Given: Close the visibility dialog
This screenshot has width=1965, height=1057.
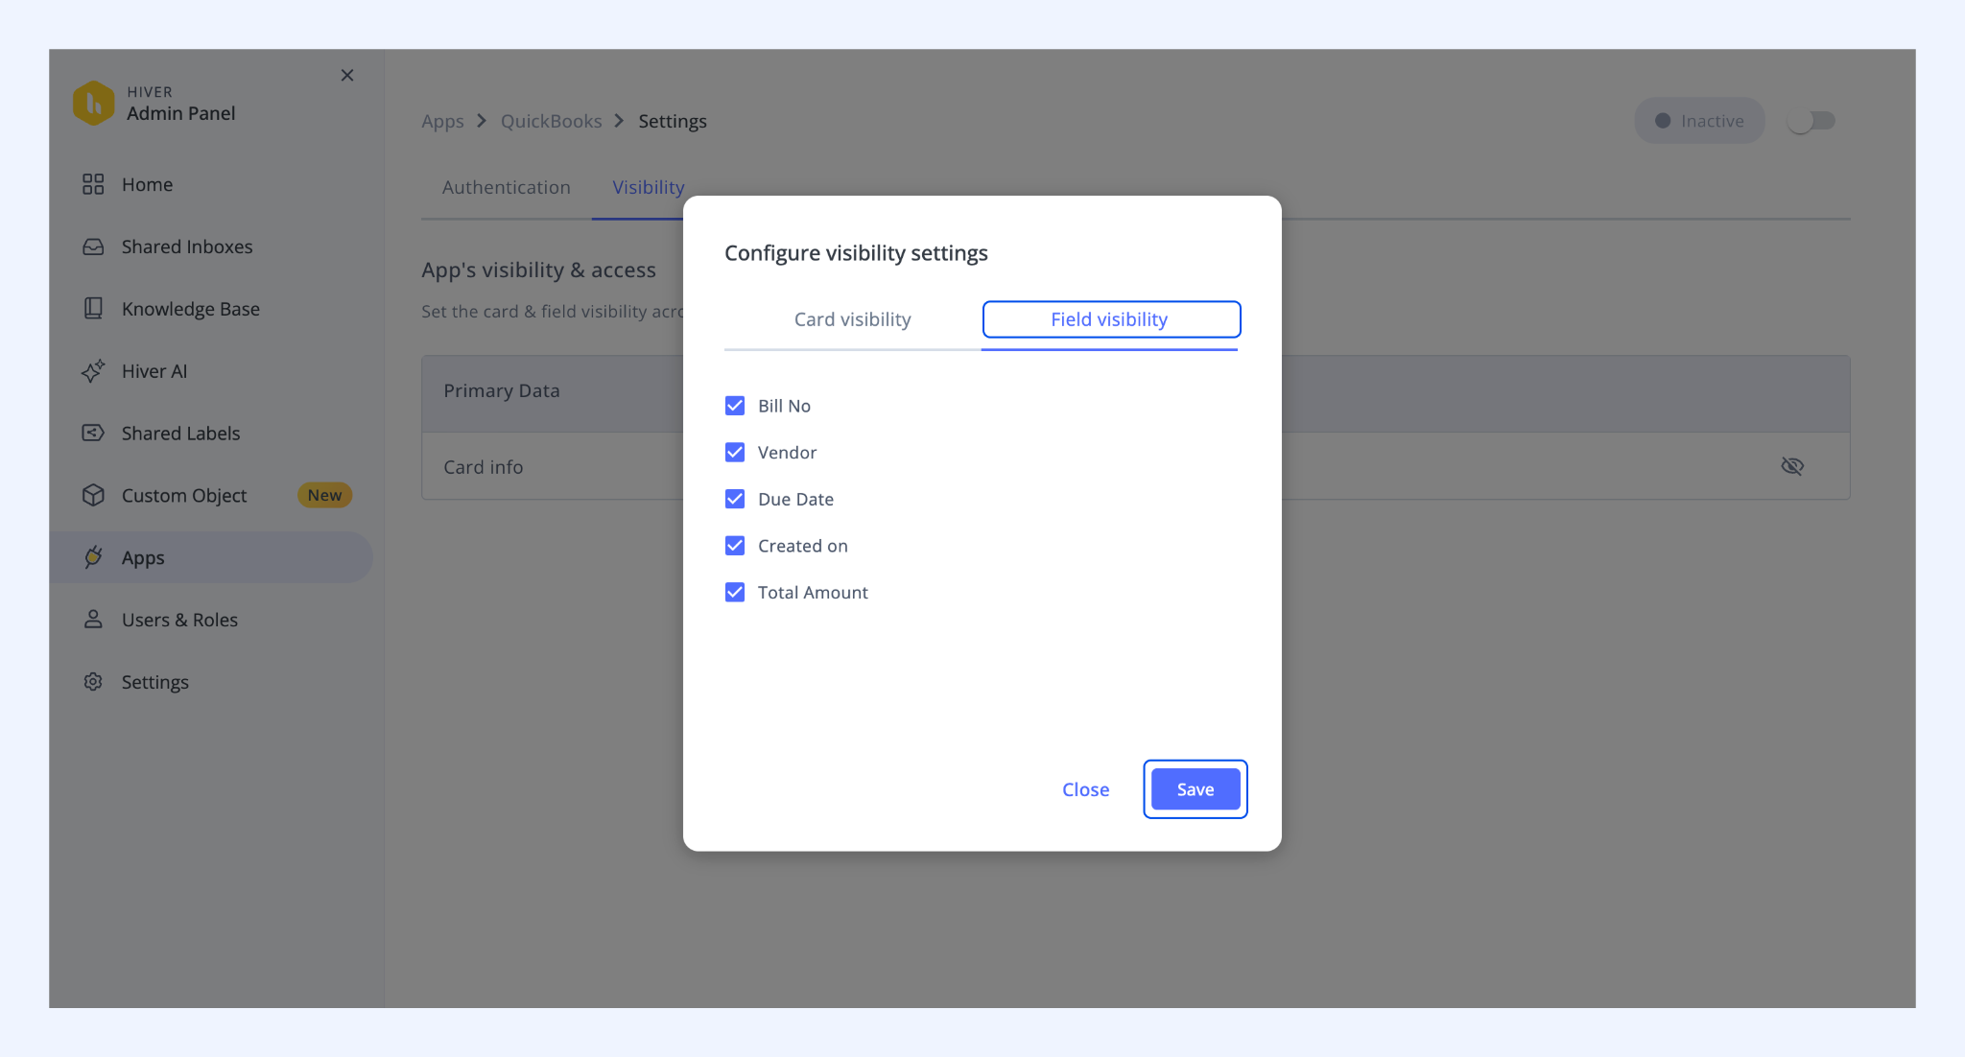Looking at the screenshot, I should tap(1085, 789).
